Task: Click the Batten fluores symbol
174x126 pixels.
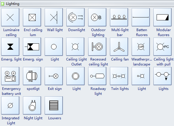Action: tap(141, 17)
